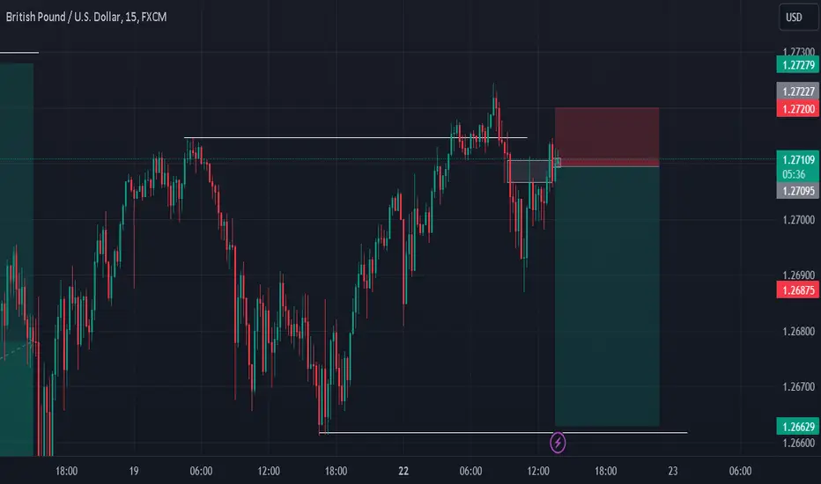Select the 1.26875 red price label
Viewport: 821px width, 484px height.
[x=798, y=290]
